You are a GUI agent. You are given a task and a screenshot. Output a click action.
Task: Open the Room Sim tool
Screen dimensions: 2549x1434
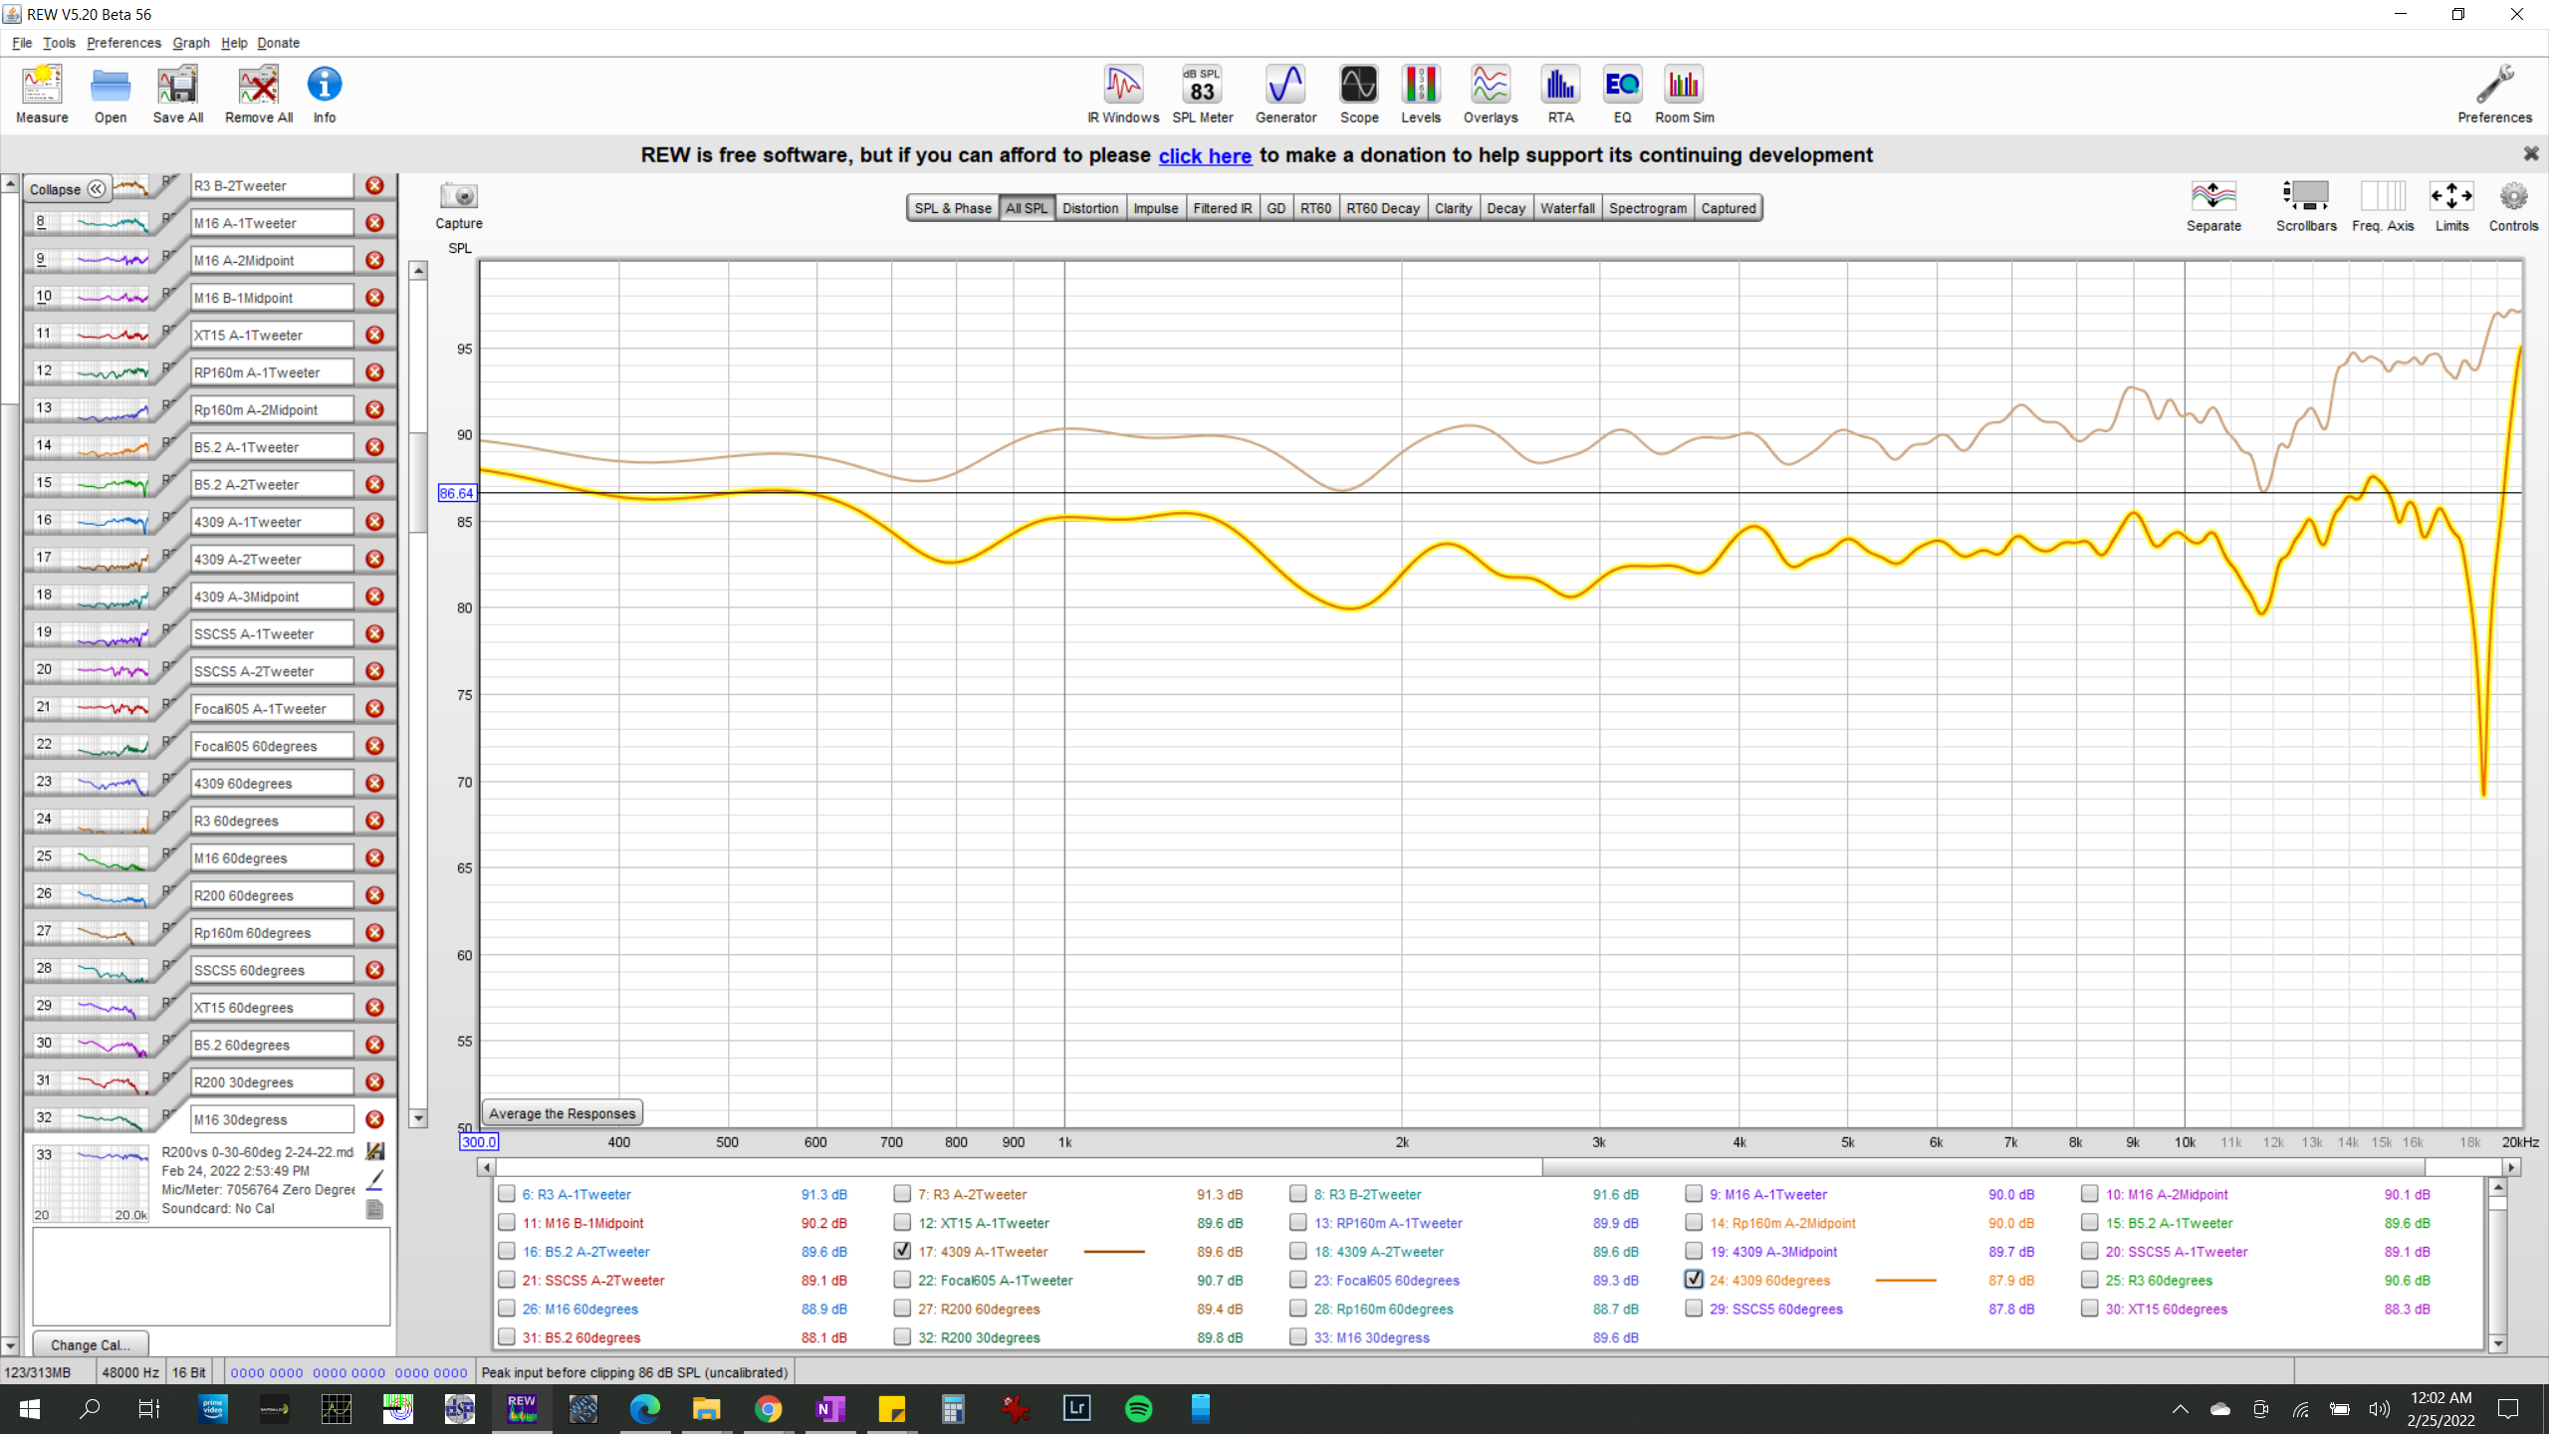1685,95
